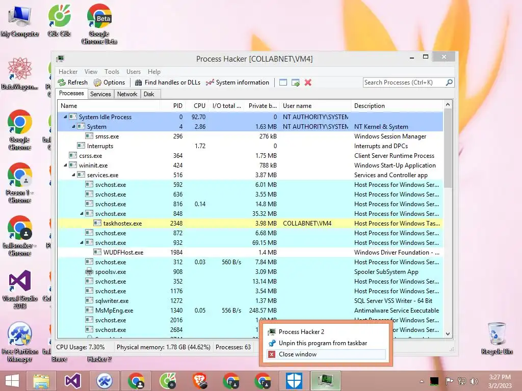Image resolution: width=522 pixels, height=391 pixels.
Task: Sort by the CPU column header
Action: [197, 106]
